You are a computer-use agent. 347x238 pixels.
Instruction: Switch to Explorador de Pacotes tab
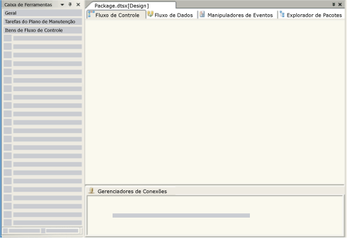pos(311,15)
